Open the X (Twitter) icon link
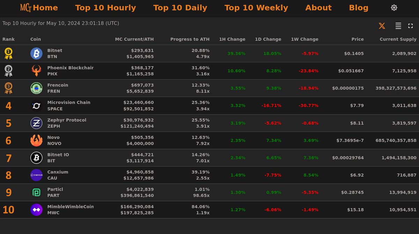The width and height of the screenshot is (419, 234). click(382, 26)
